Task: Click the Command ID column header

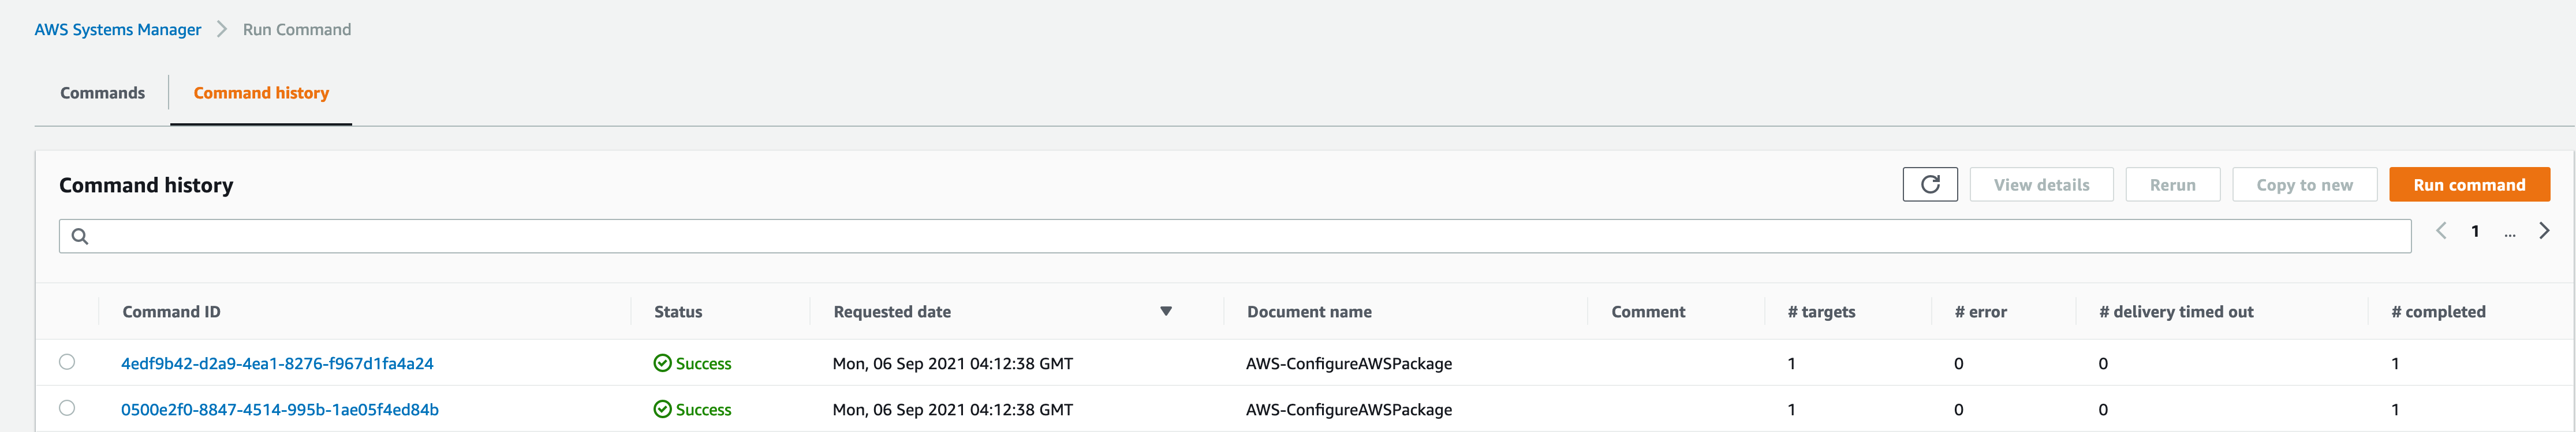Action: tap(171, 311)
